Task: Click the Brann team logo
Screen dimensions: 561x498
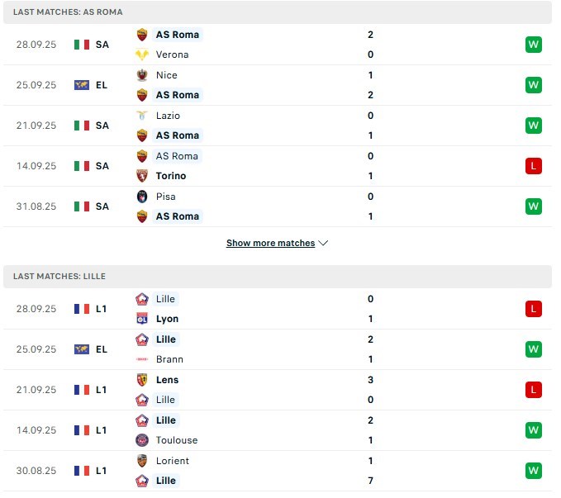Action: 142,359
